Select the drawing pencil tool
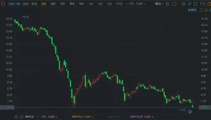211x120 pixels. (x=190, y=4)
